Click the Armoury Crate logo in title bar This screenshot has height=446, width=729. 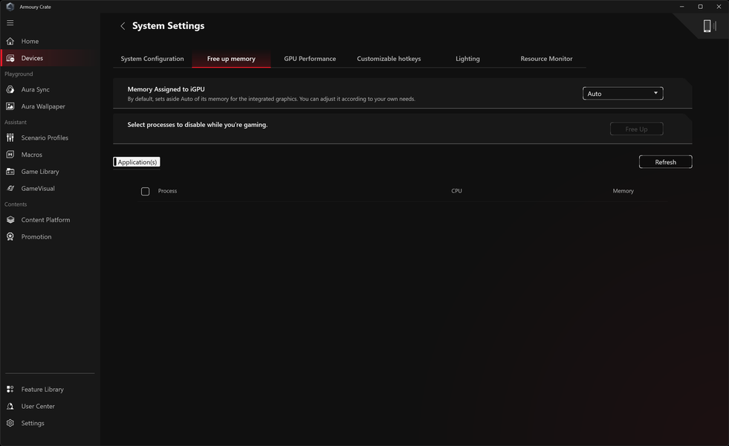click(x=10, y=7)
